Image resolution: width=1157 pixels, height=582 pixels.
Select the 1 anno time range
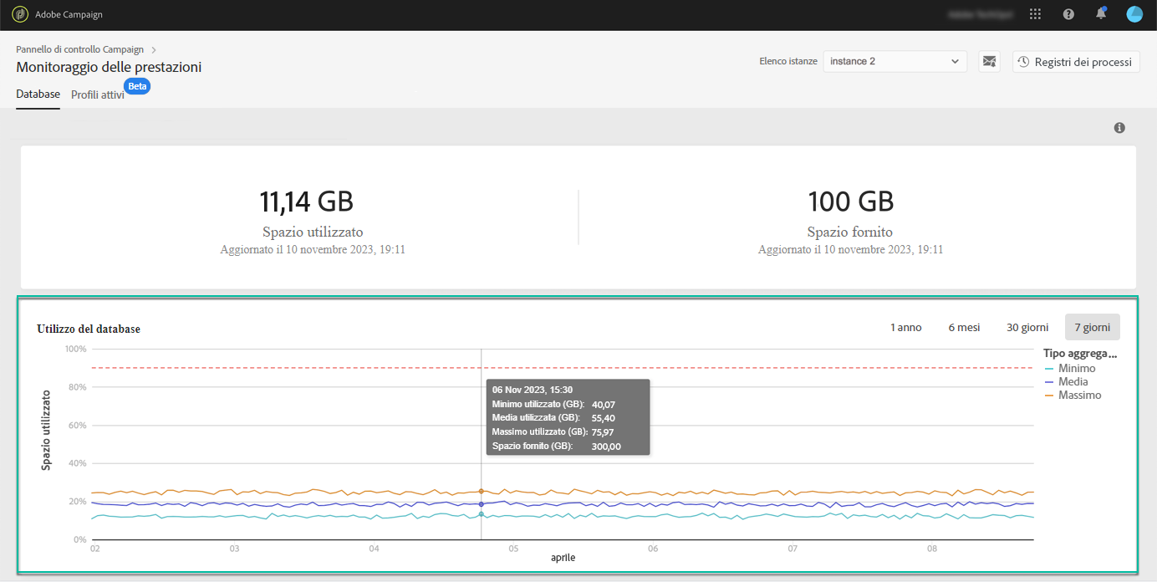[906, 328]
